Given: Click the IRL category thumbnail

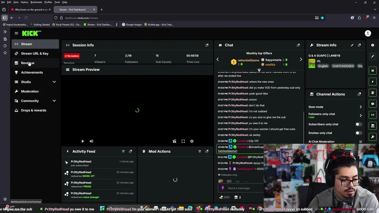Looking at the screenshot, I should tap(312, 64).
